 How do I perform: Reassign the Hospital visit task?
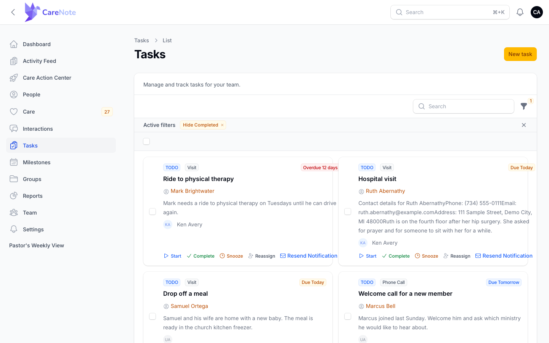coord(457,256)
